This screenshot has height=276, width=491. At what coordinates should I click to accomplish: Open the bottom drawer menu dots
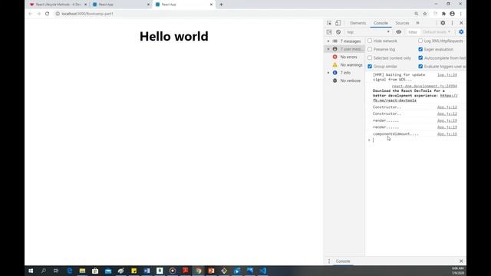329,261
